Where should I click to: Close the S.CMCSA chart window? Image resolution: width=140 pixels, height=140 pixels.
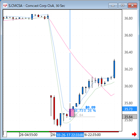tap(133, 5)
